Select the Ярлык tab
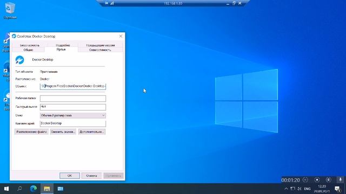 coord(61,50)
